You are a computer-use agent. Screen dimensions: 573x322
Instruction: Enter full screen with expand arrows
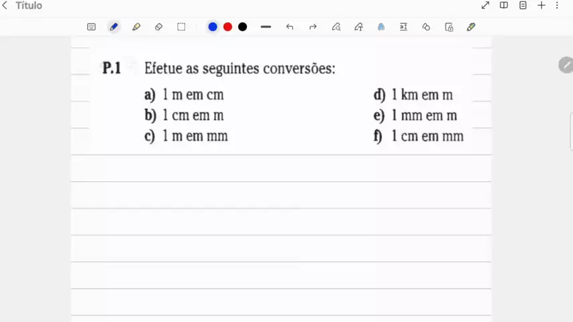tap(485, 5)
